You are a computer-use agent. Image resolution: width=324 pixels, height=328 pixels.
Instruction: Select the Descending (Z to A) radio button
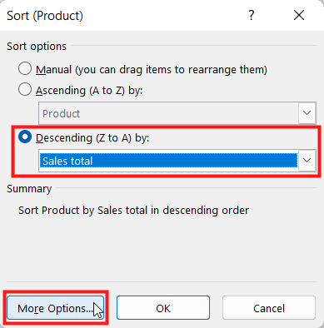click(25, 137)
